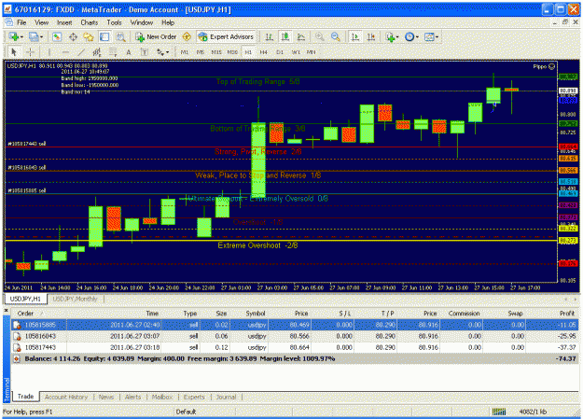Select order 105817443 row

pos(295,347)
